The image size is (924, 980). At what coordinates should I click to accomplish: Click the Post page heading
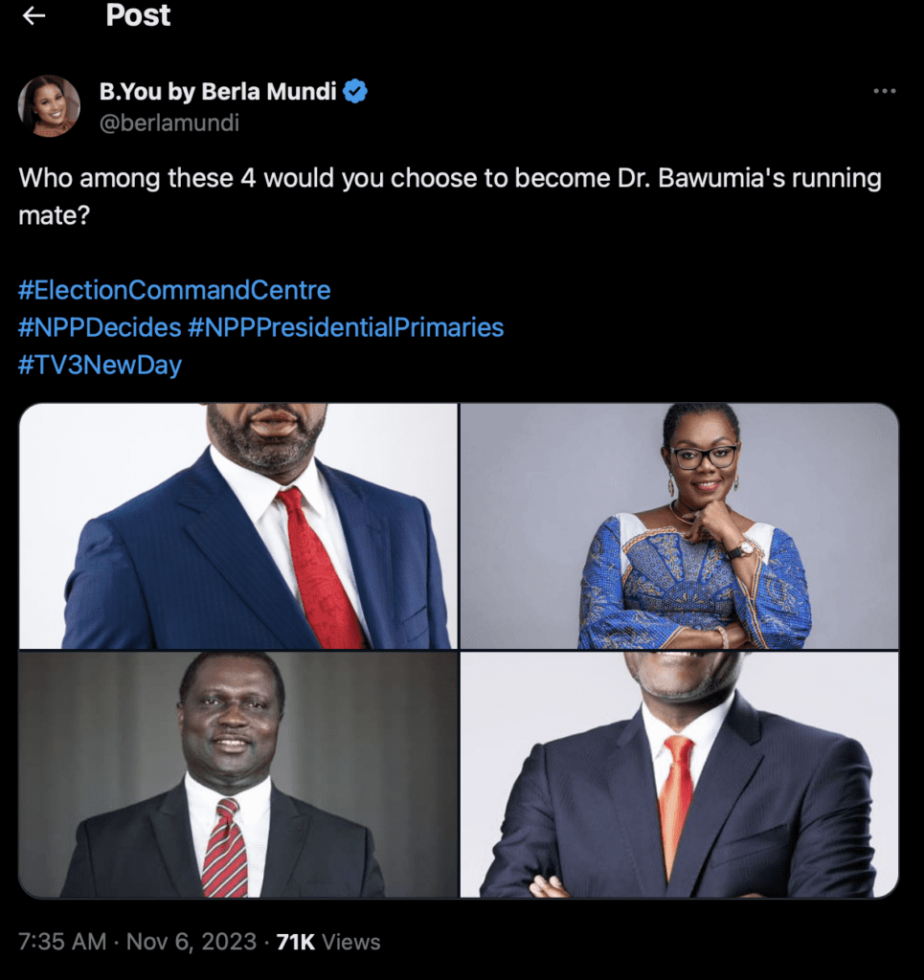click(x=138, y=15)
